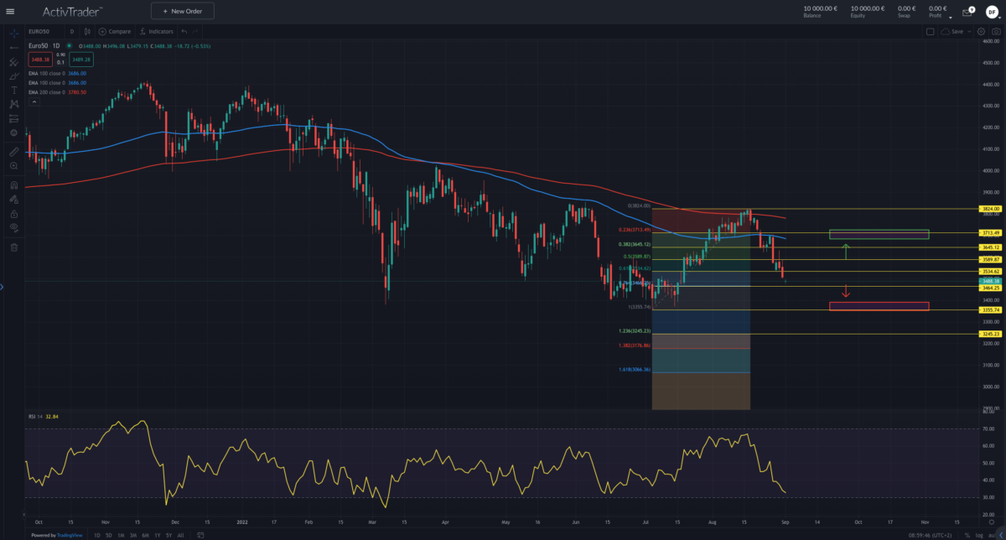The width and height of the screenshot is (1006, 540).
Task: Open the chart patterns tool
Action: coord(13,104)
